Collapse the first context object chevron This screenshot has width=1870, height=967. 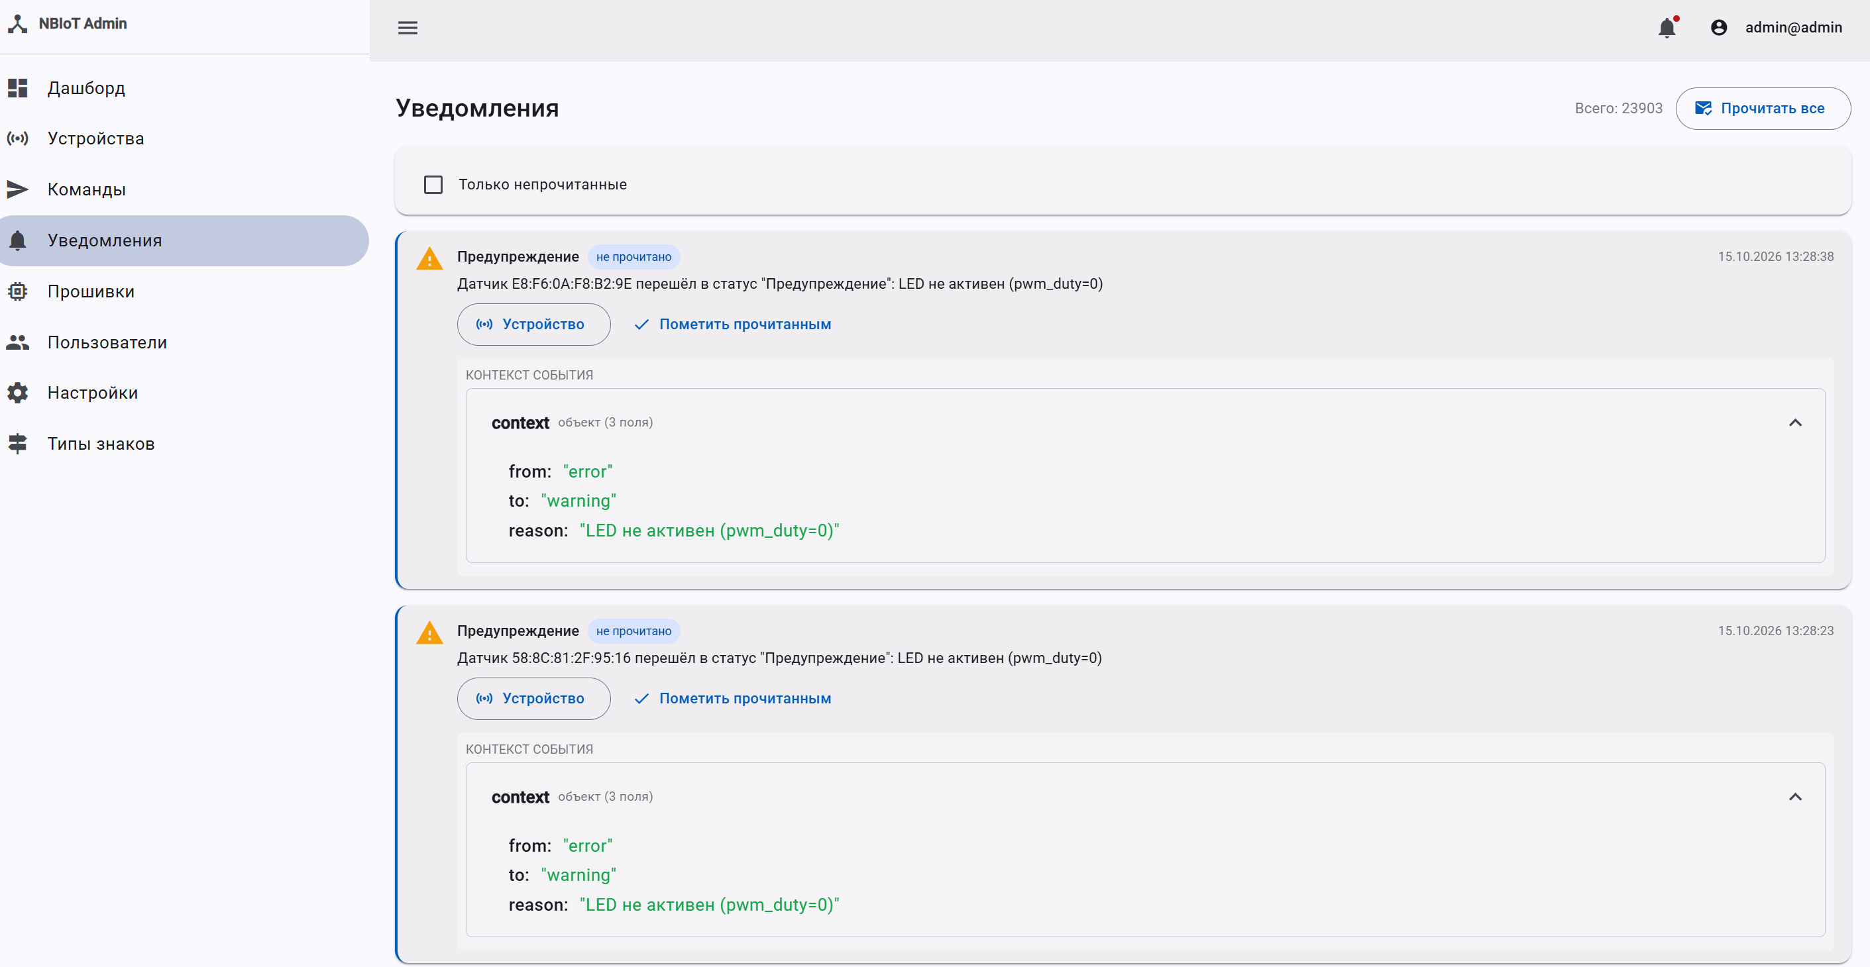point(1794,423)
